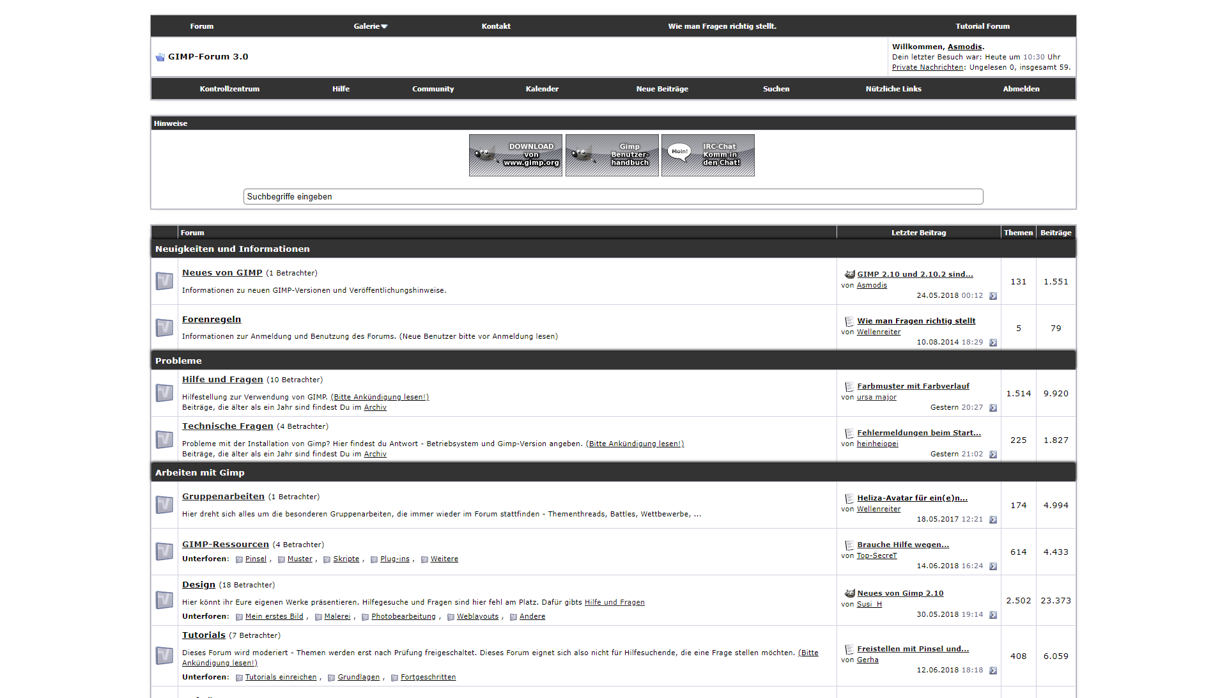Click the DOWNLOAD von www.gimp.org banner

click(x=515, y=155)
